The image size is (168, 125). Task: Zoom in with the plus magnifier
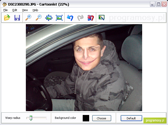(x=28, y=17)
